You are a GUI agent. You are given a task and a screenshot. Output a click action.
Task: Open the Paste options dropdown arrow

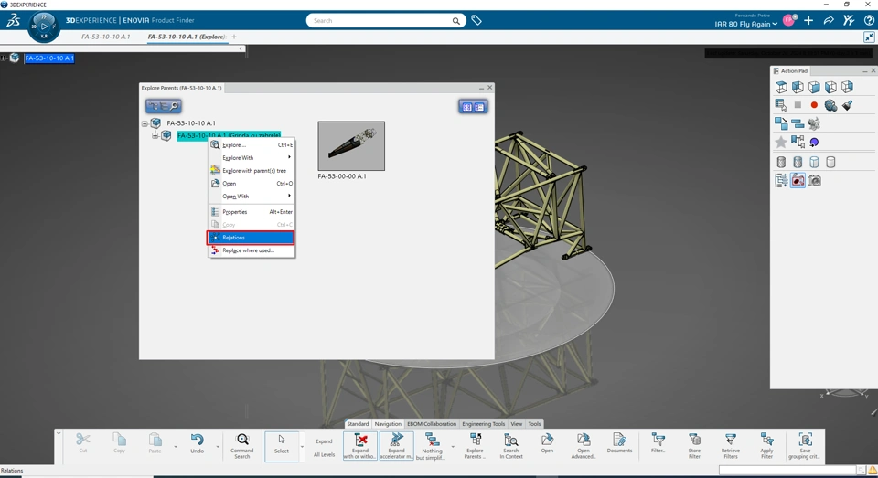click(x=176, y=447)
